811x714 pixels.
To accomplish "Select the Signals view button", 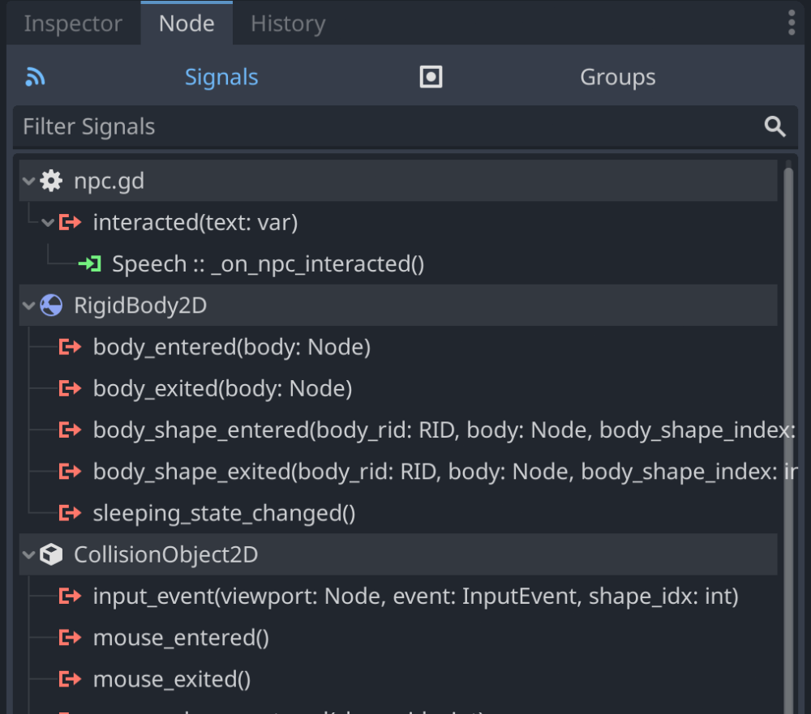I will [221, 77].
